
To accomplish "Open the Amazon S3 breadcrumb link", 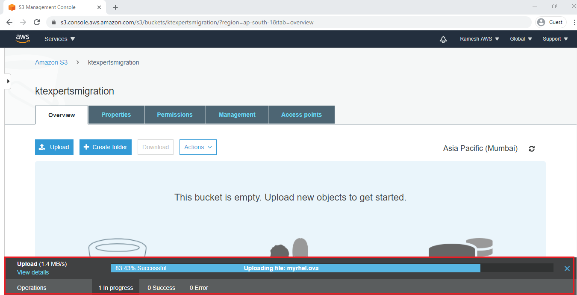I will [51, 62].
